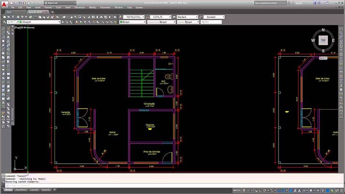Toggle layer on/off lightbulb for Viewport
This screenshot has width=345, height=194.
(9, 22)
